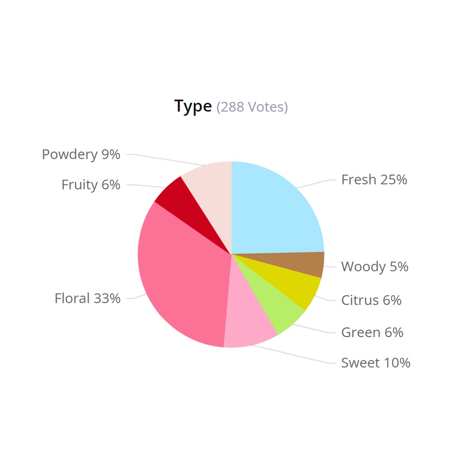Click the bold "Type" chart title

[x=193, y=106]
